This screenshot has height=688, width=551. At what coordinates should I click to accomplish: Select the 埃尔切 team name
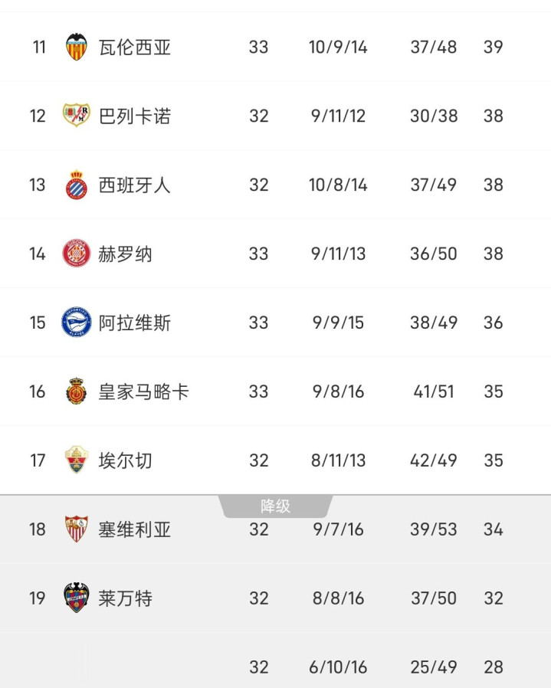[x=126, y=460]
